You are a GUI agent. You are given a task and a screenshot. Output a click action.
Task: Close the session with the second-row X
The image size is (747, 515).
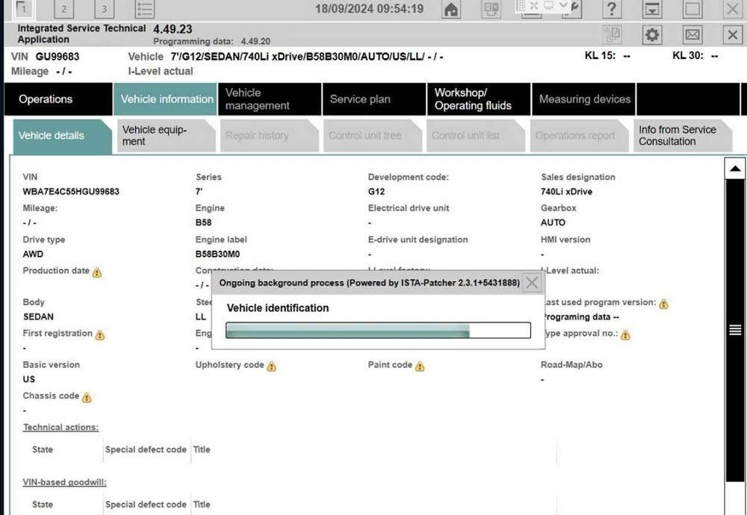[733, 34]
